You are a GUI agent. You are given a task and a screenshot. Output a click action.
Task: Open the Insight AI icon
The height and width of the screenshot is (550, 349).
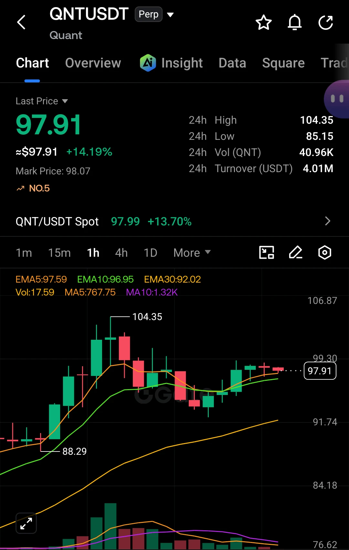point(148,63)
